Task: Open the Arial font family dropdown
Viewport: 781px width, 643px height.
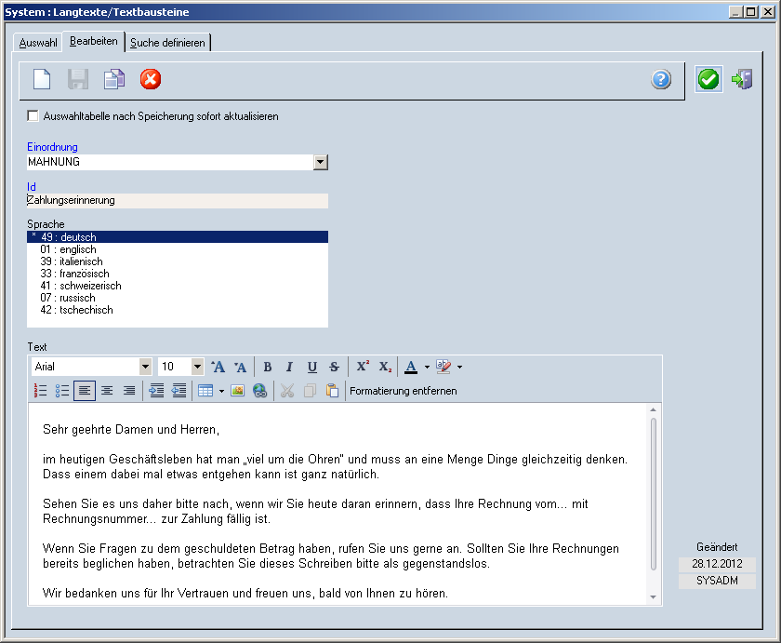Action: point(145,367)
